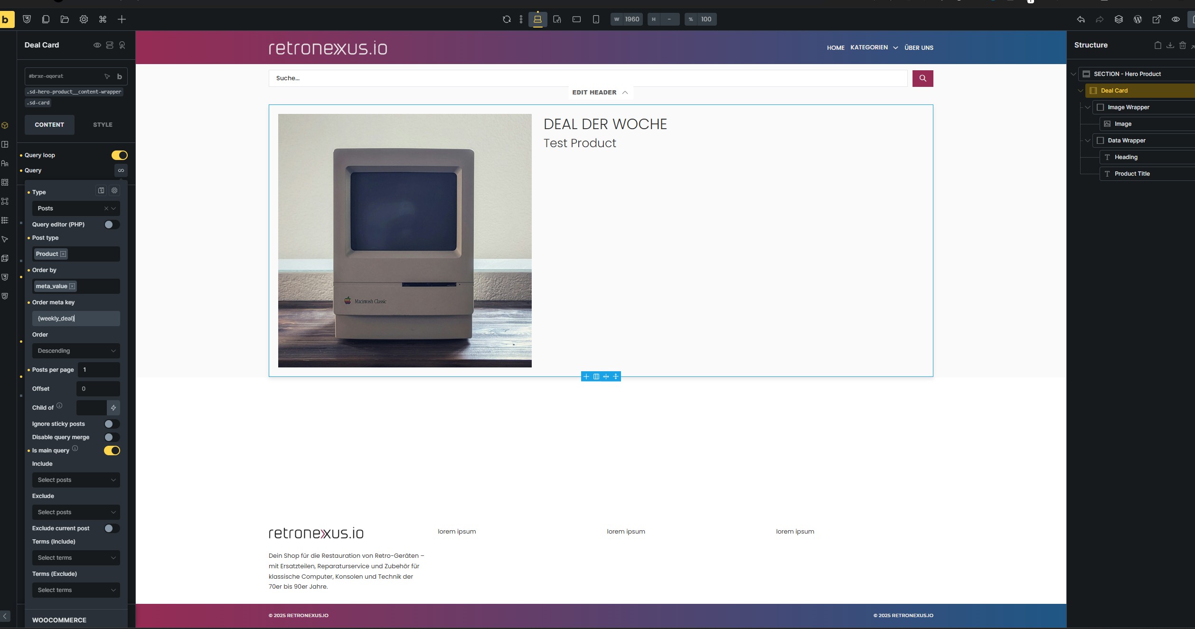Turn off the Query loop toggle
Image resolution: width=1195 pixels, height=629 pixels.
click(119, 155)
